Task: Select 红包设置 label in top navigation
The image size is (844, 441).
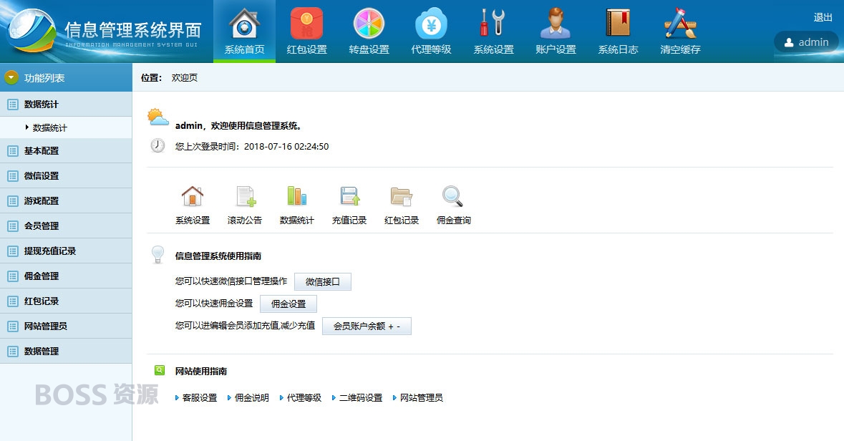Action: coord(307,49)
